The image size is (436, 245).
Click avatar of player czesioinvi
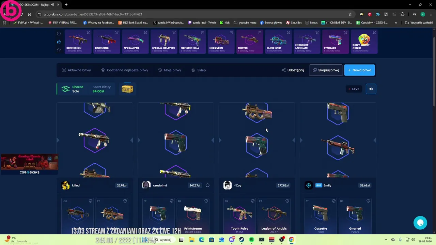pos(146,185)
